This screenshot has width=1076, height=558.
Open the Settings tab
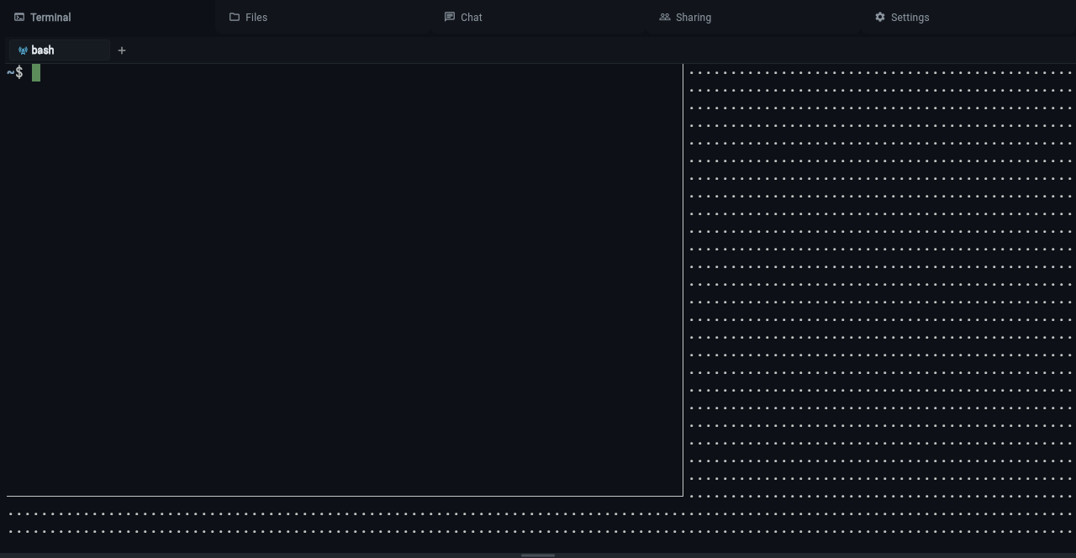pyautogui.click(x=968, y=17)
